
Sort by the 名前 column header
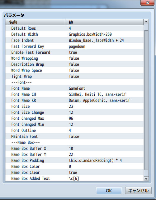point(35,22)
